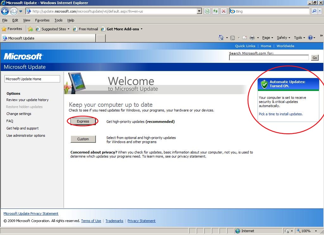Viewport: 324px width, 235px height.
Task: Click the Read Mail icon
Action: click(x=245, y=38)
